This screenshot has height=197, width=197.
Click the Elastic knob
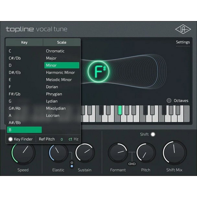(x=58, y=152)
